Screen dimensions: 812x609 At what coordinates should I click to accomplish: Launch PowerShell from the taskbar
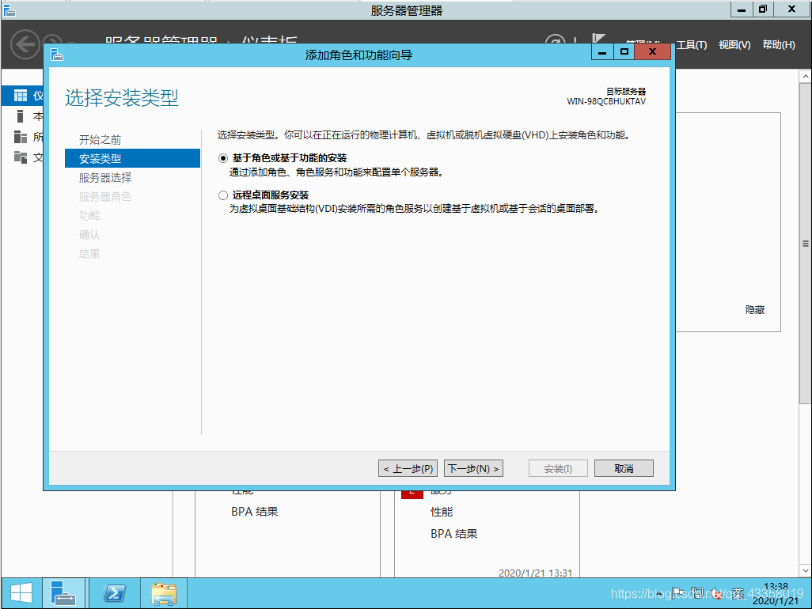(115, 593)
